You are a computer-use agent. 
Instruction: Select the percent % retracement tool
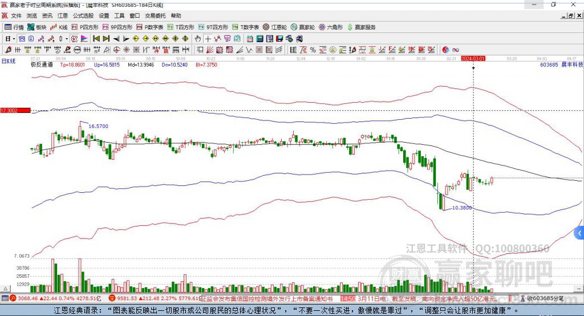coord(313,50)
